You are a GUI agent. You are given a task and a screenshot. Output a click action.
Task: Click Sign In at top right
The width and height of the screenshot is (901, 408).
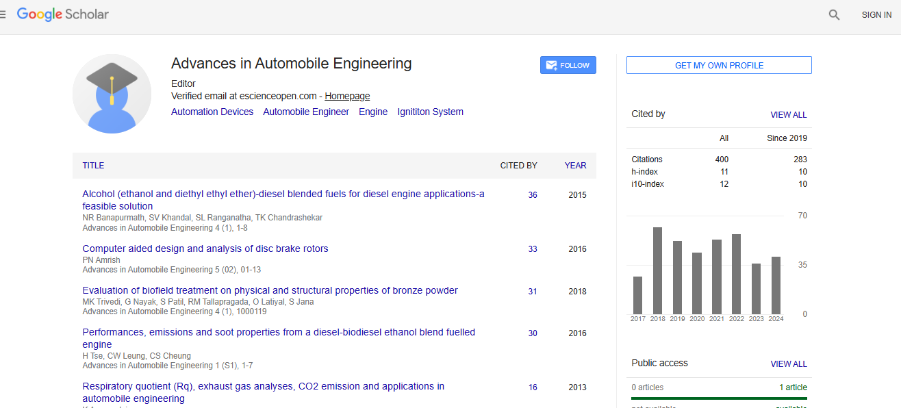tap(876, 15)
